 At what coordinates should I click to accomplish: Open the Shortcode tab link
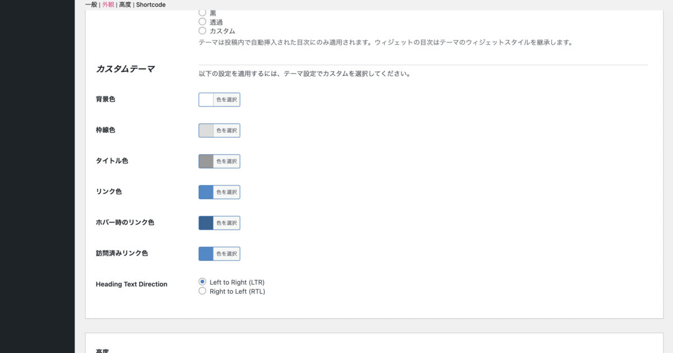151,4
